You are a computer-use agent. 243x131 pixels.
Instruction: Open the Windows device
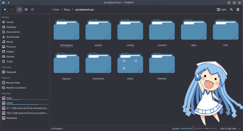coord(12,118)
